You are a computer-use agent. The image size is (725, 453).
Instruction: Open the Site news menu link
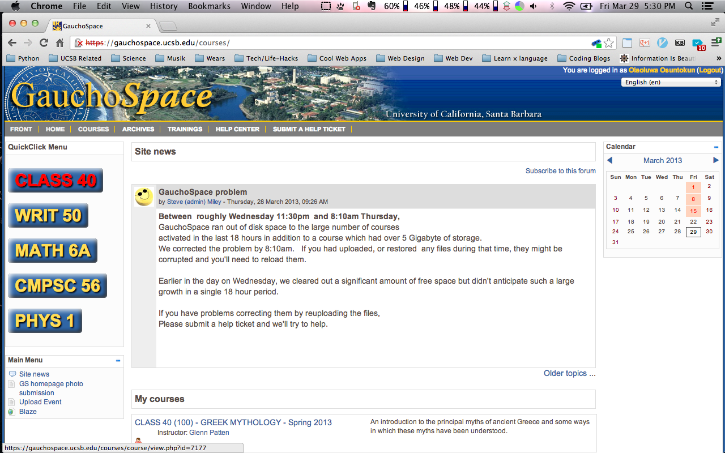coord(34,374)
